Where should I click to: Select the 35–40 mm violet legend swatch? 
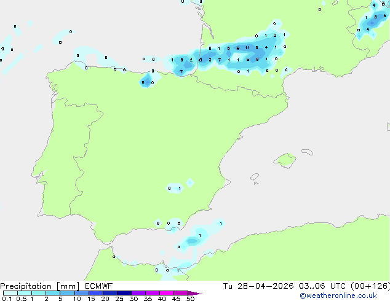[x=152, y=293]
